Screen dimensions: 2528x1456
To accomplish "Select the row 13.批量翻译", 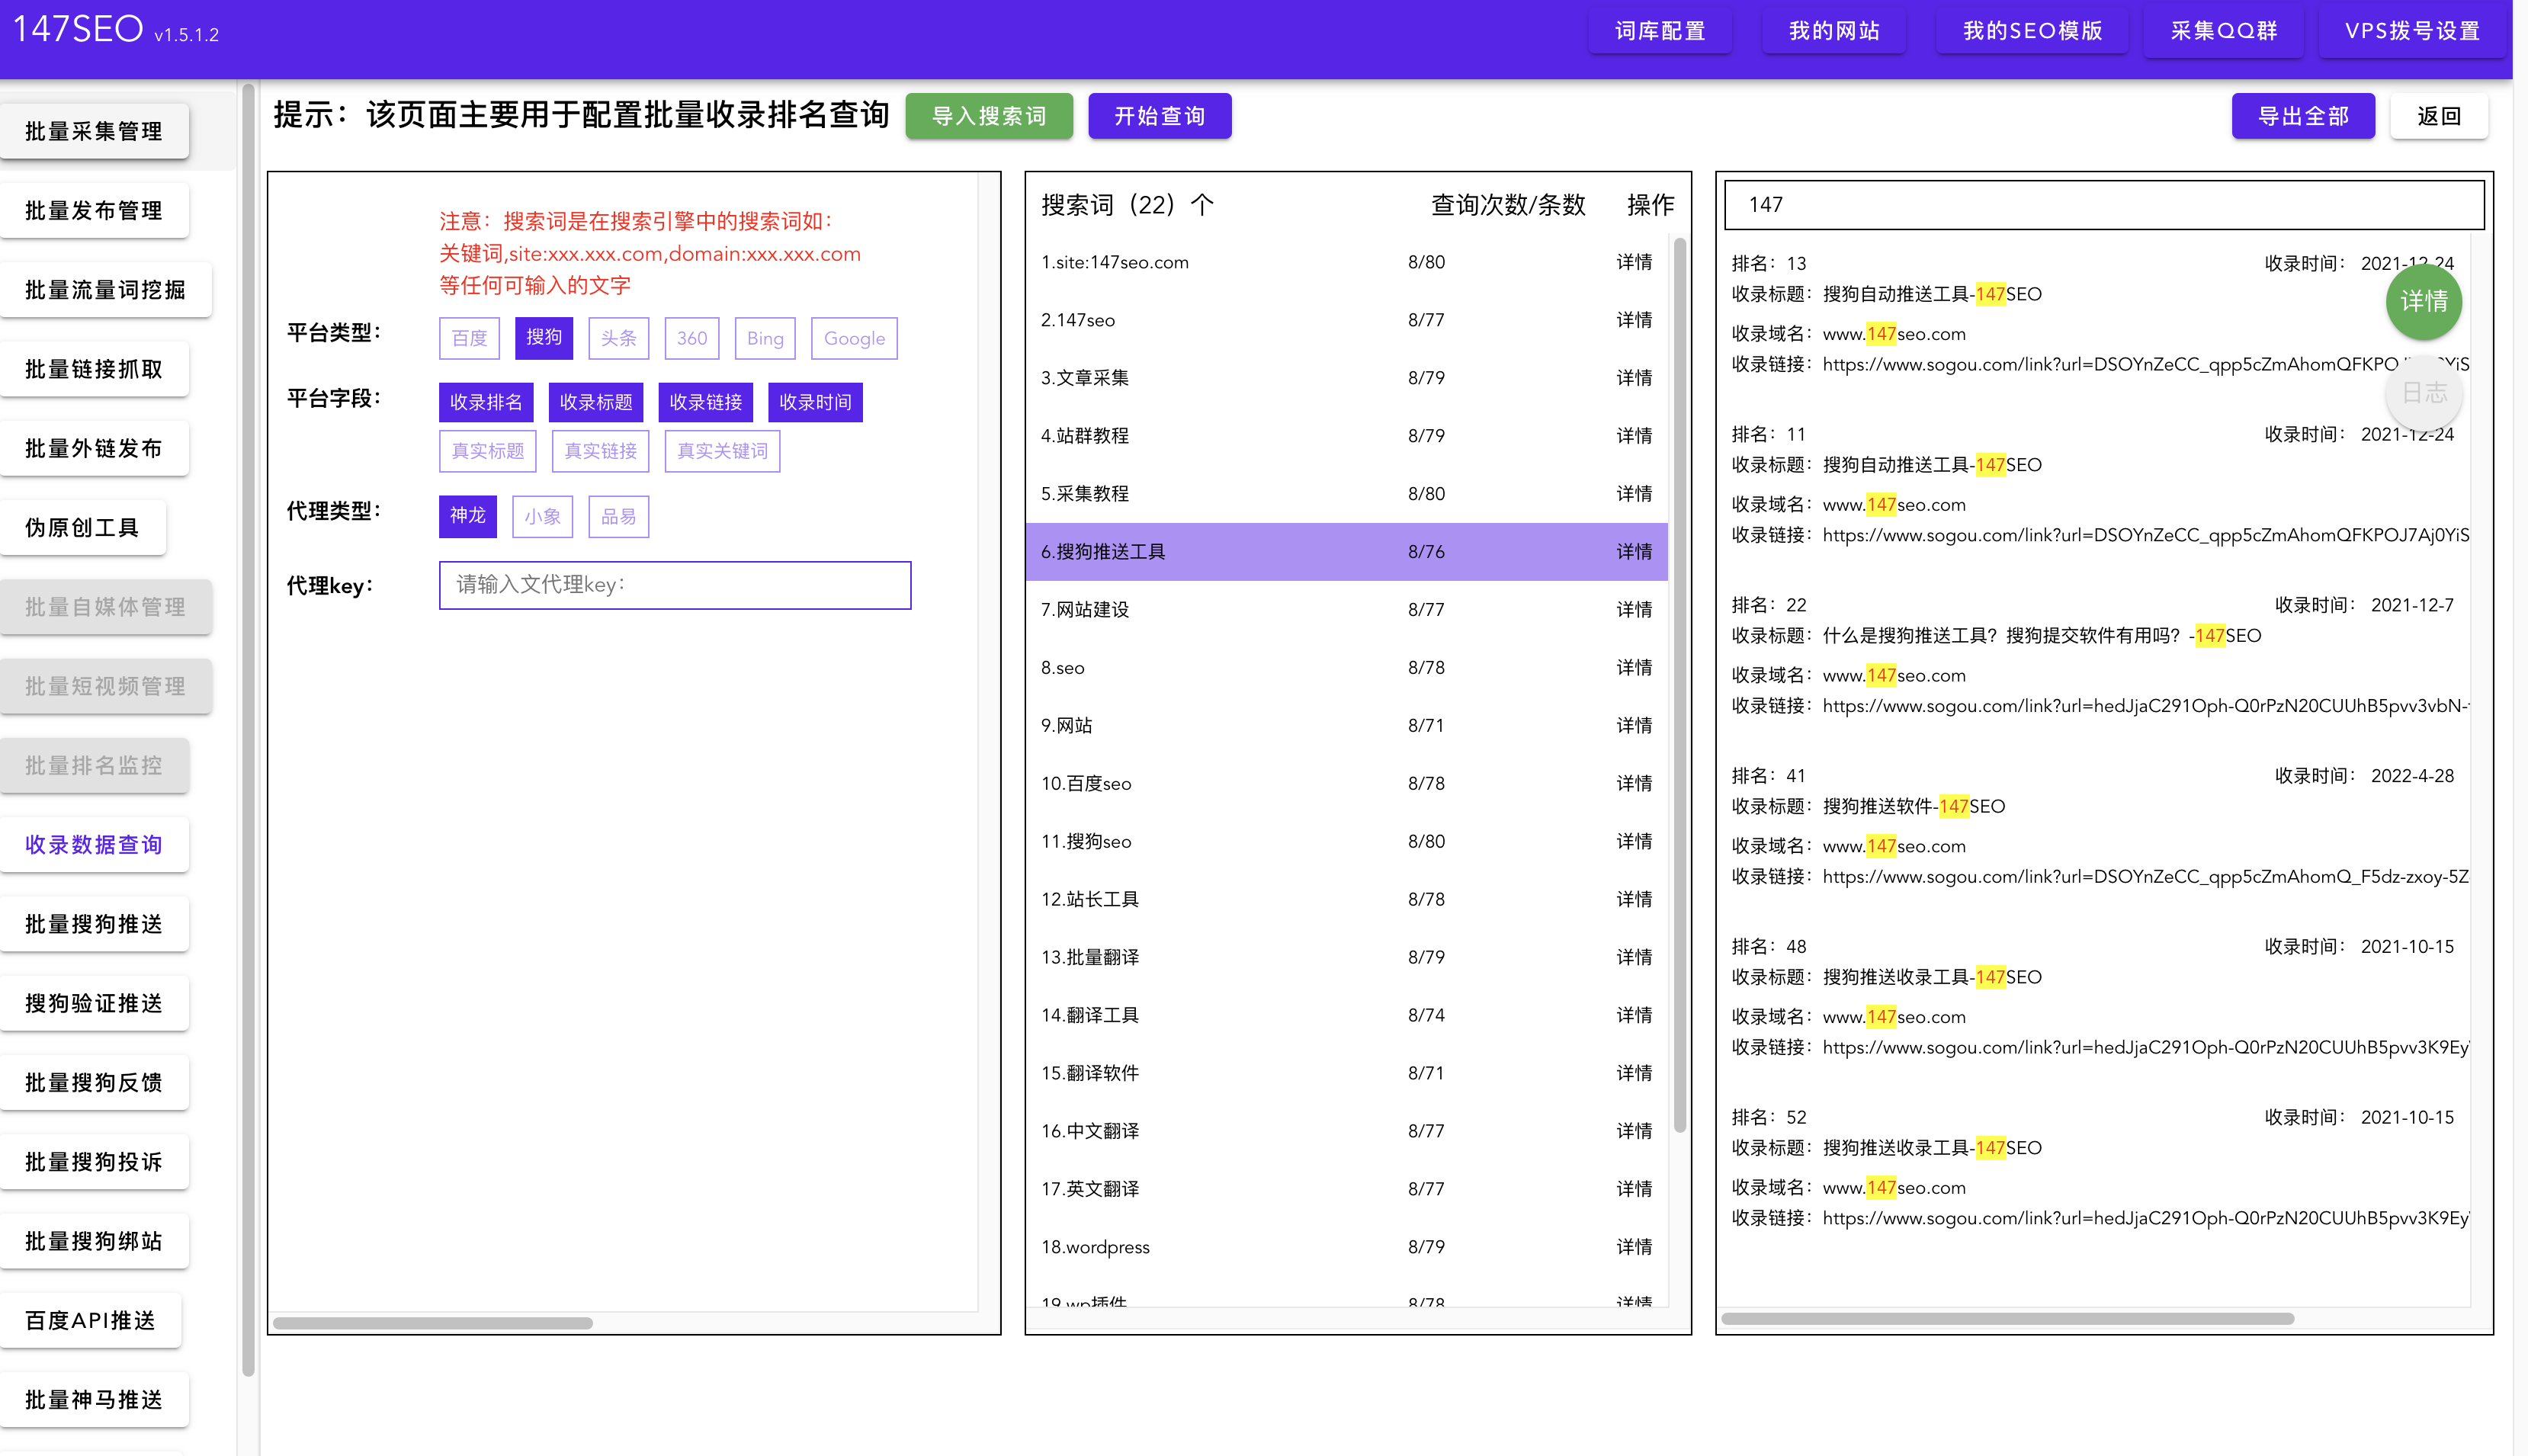I will pos(1347,957).
